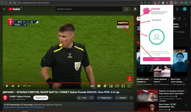Open the red extension with badge 1
191x112 pixels.
(155, 3)
